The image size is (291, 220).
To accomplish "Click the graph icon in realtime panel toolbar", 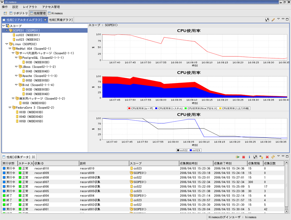I will tap(267, 19).
